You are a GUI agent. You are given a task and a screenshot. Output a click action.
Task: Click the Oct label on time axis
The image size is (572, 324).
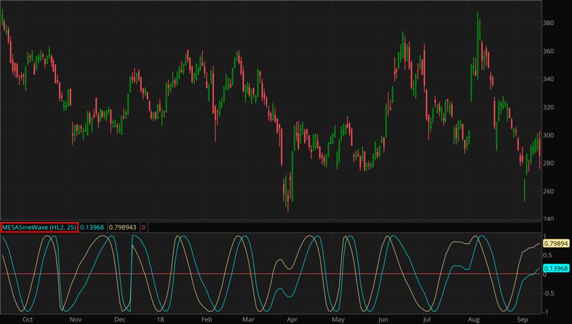point(27,320)
